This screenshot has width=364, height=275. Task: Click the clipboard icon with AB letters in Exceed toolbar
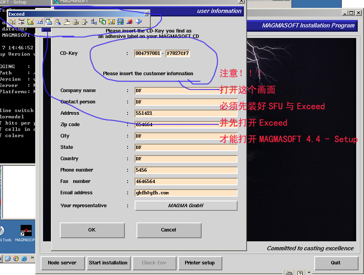[76, 22]
